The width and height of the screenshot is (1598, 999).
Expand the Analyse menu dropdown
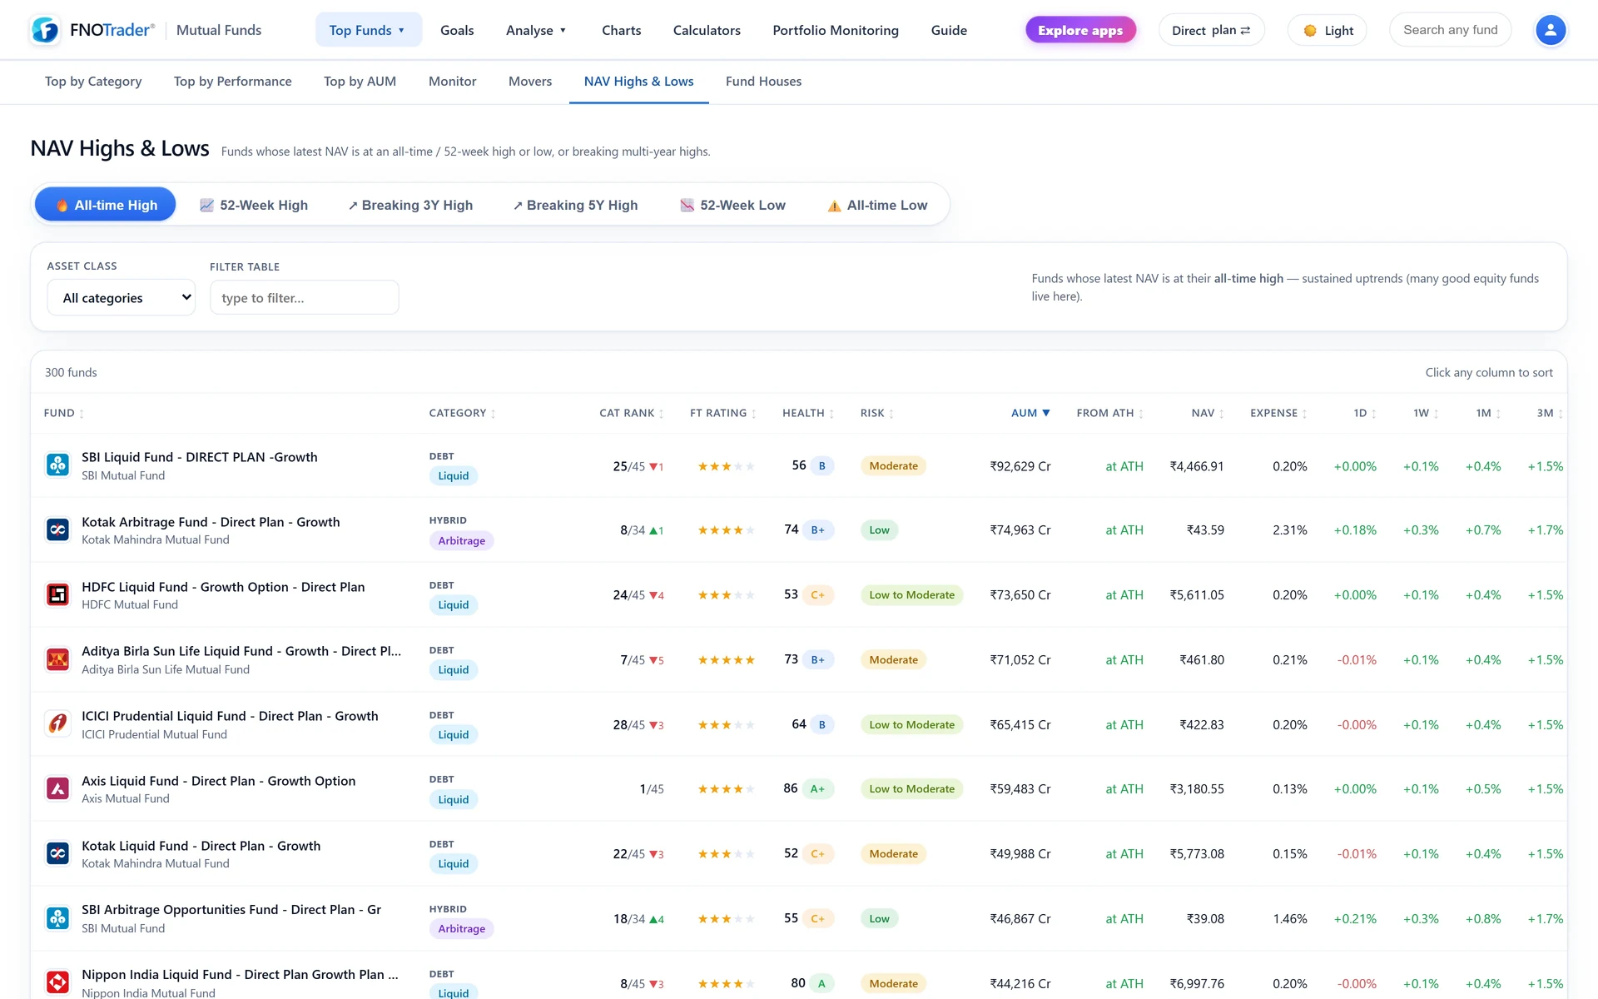(536, 30)
